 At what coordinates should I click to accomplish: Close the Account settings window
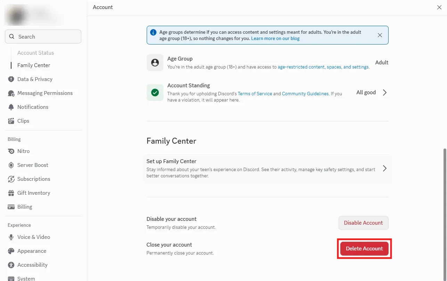(x=439, y=7)
